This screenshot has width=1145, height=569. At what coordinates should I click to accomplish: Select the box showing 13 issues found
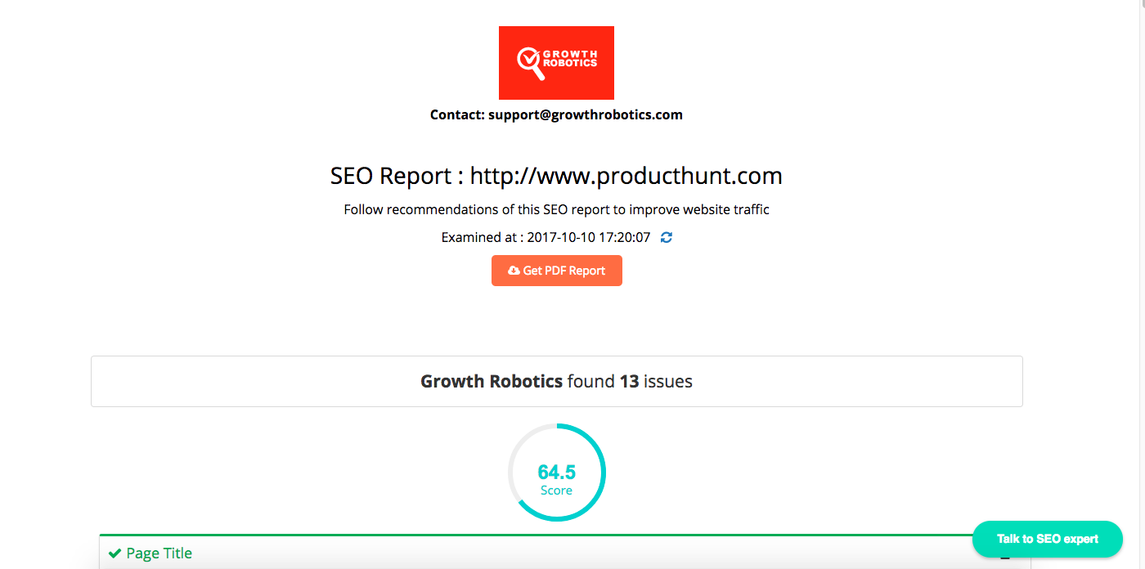(x=556, y=381)
